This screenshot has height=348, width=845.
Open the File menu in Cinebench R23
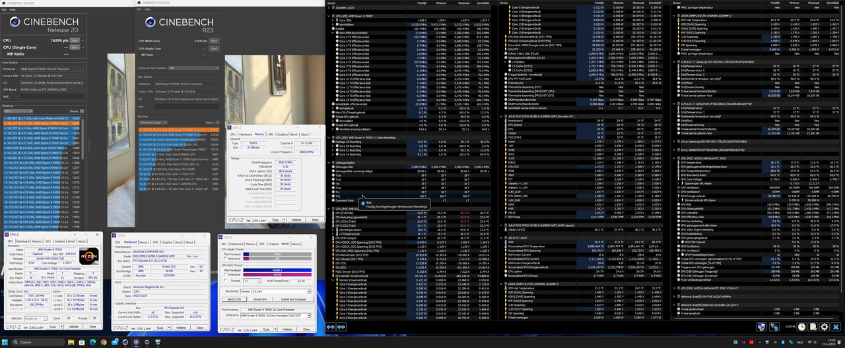140,8
